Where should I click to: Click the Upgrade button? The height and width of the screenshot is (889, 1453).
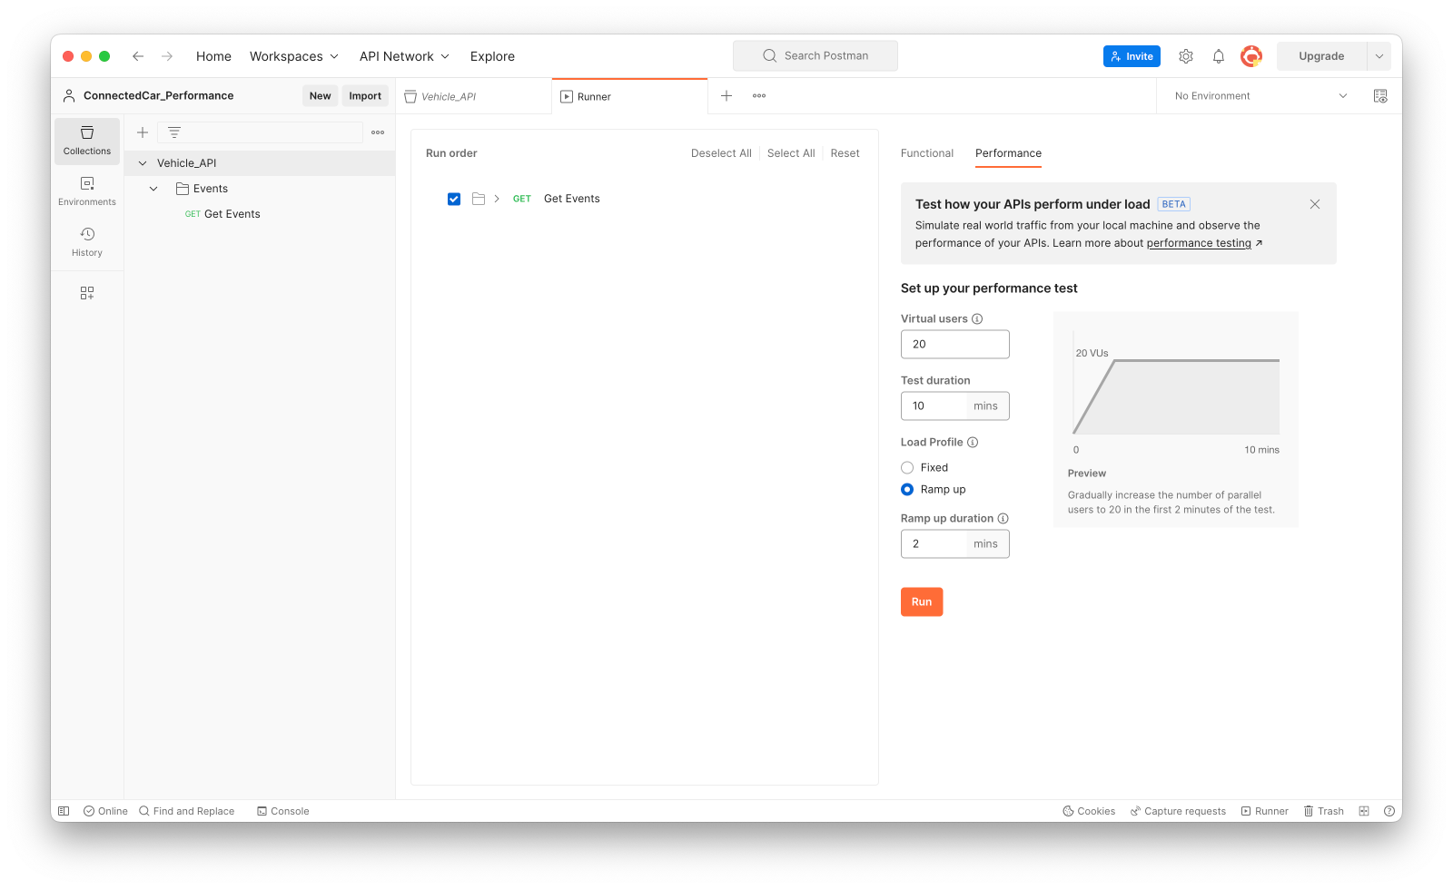tap(1321, 56)
